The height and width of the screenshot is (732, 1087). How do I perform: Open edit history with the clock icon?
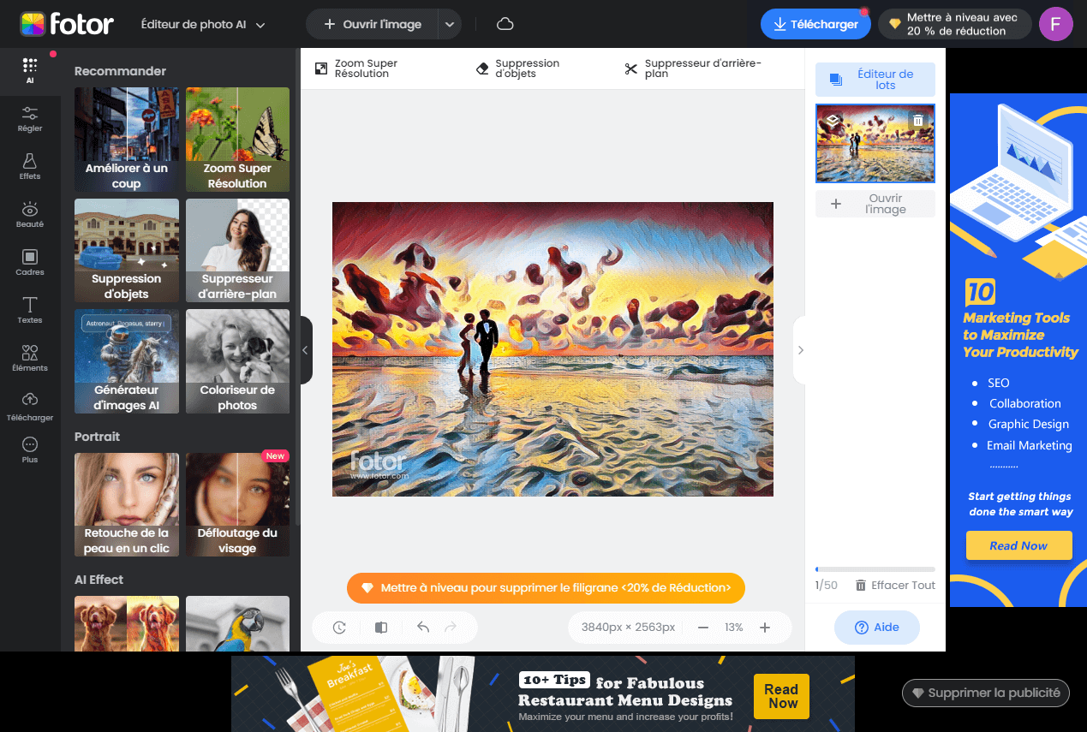[x=337, y=628]
